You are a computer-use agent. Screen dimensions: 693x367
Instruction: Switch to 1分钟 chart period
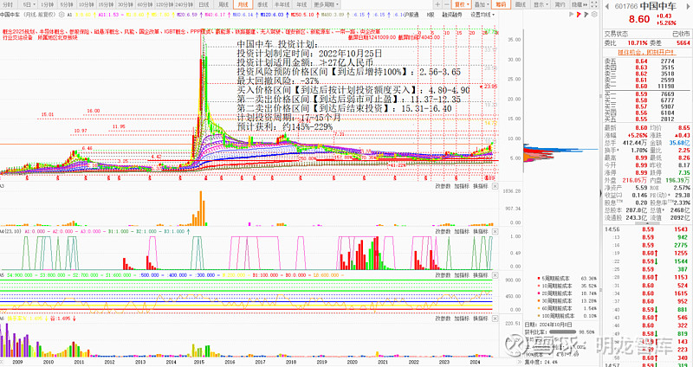pyautogui.click(x=47, y=4)
